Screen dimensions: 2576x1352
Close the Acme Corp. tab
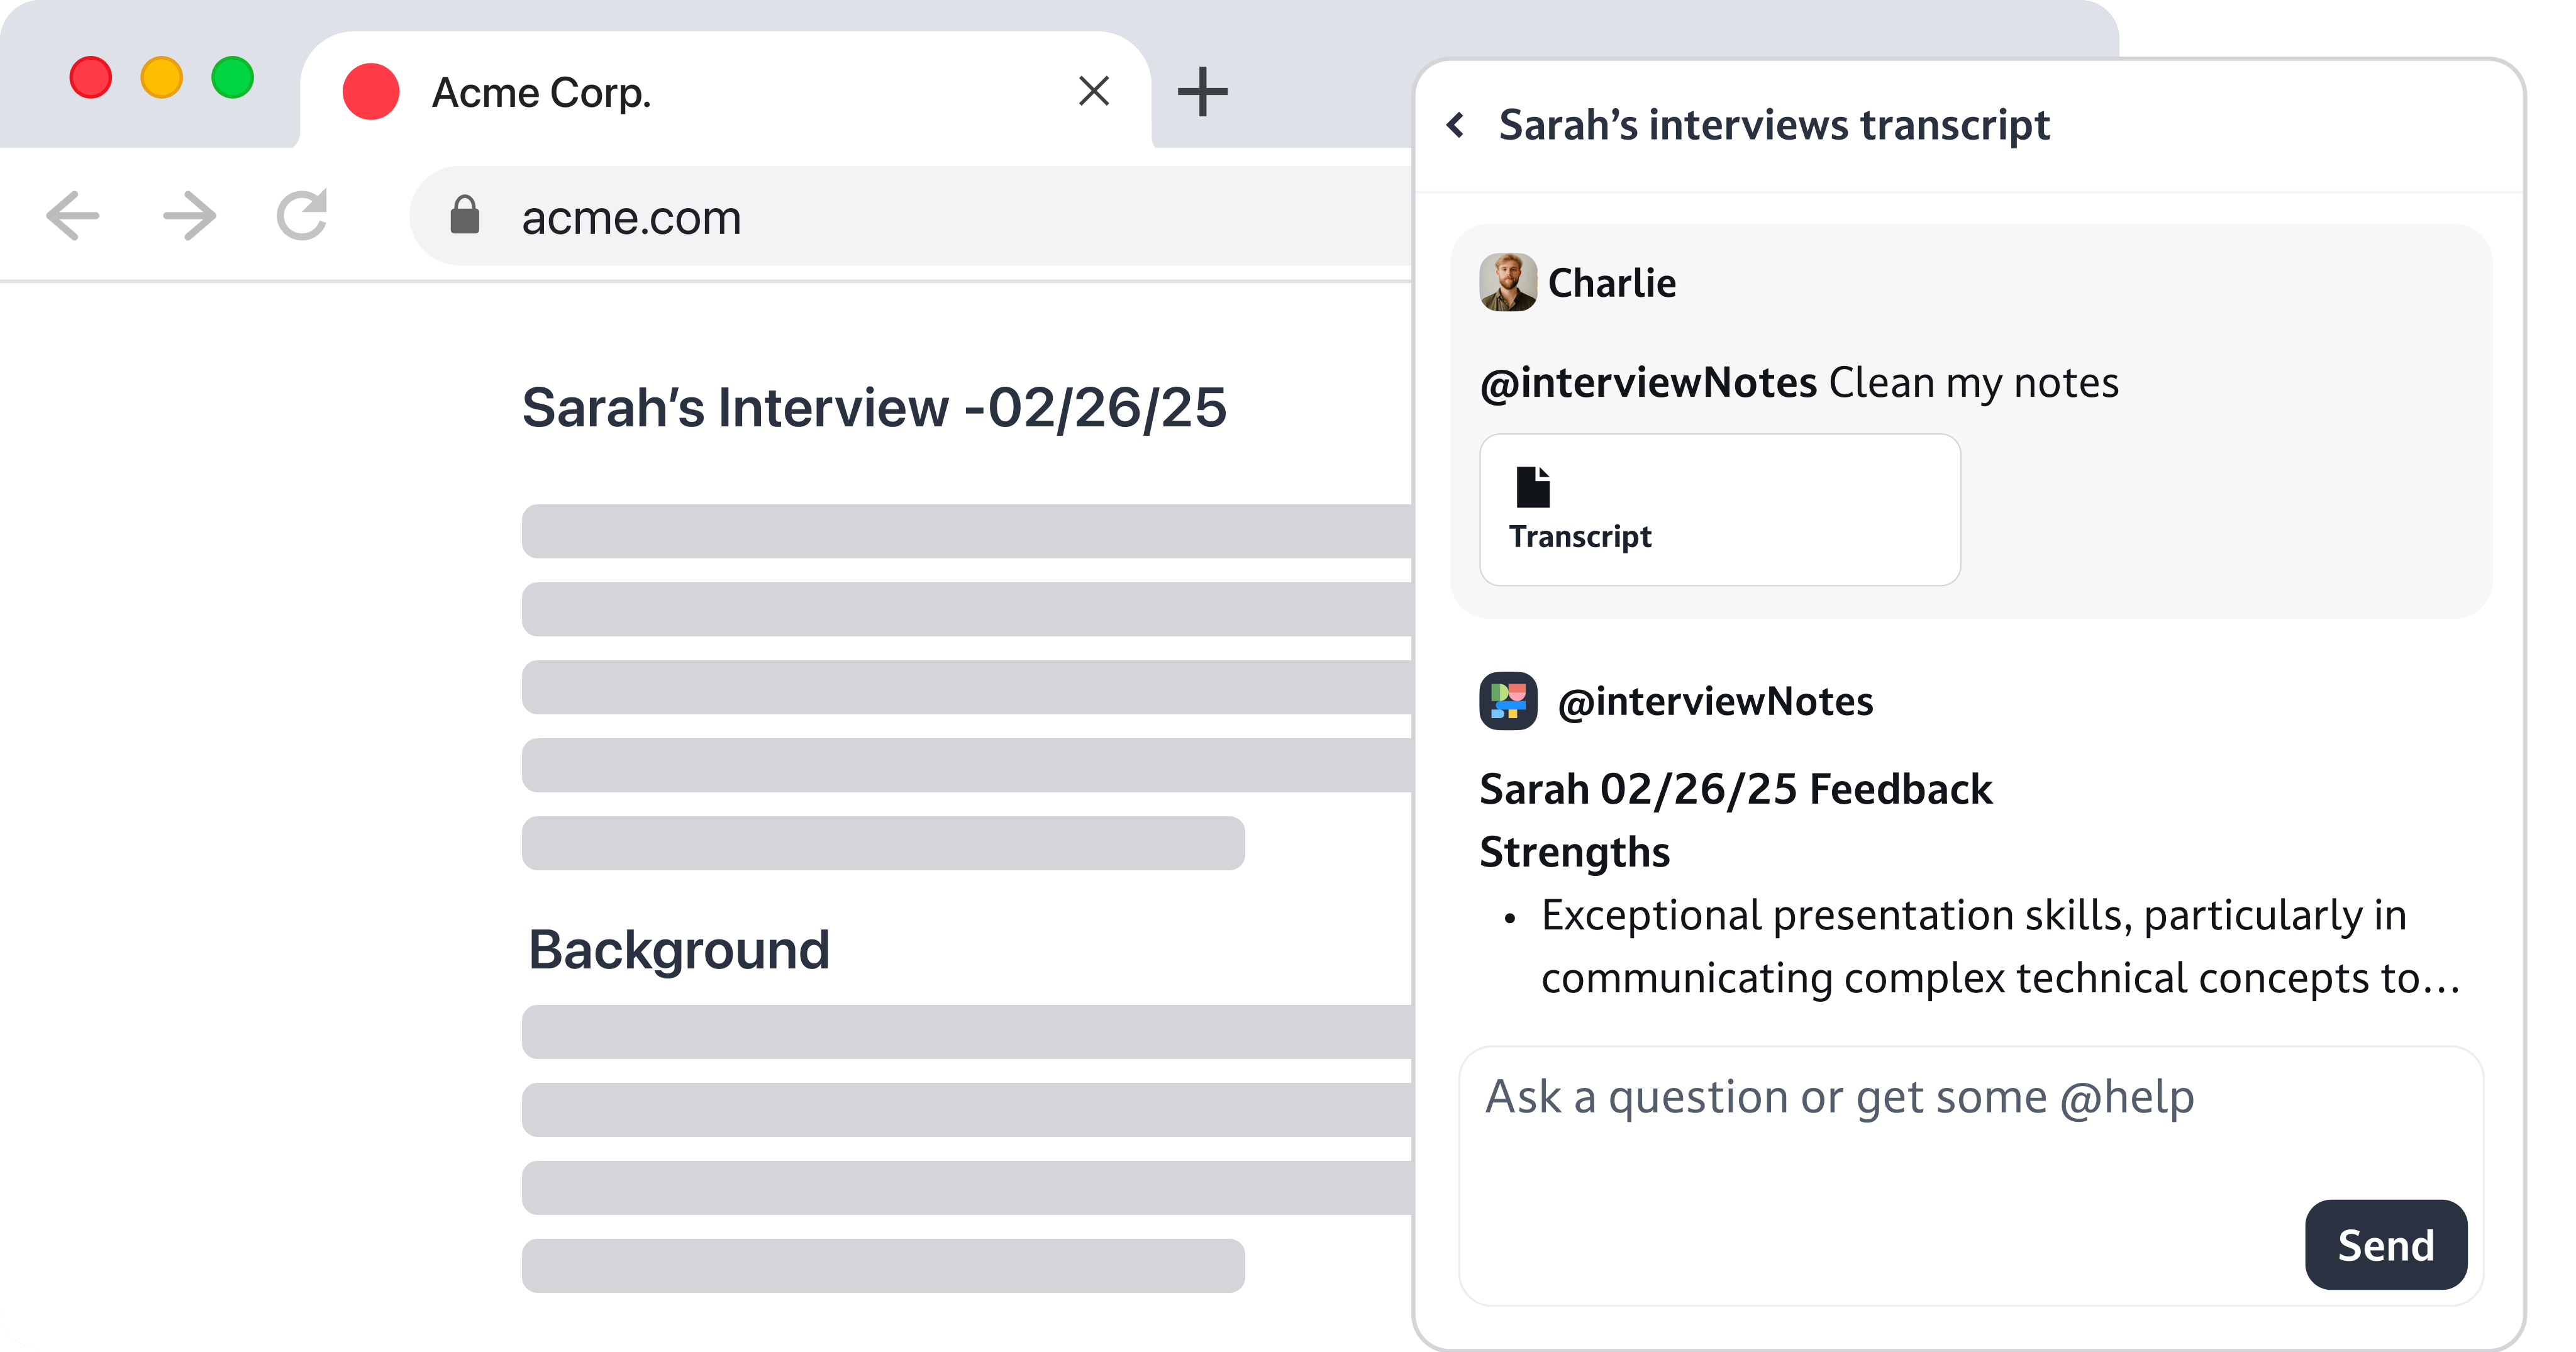(1094, 91)
